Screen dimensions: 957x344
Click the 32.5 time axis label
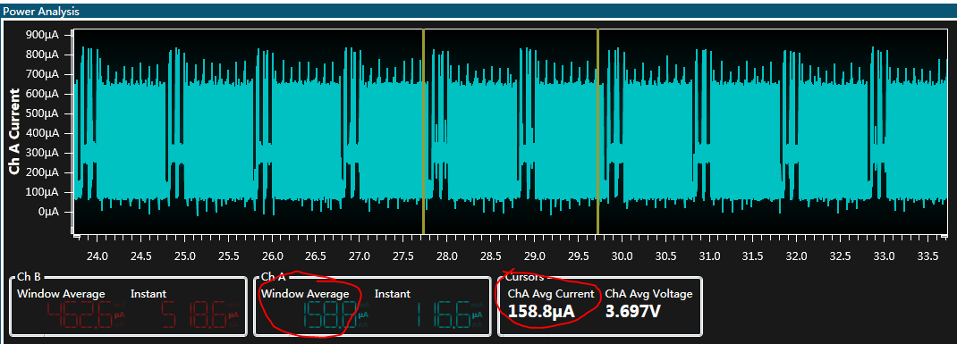click(x=840, y=256)
